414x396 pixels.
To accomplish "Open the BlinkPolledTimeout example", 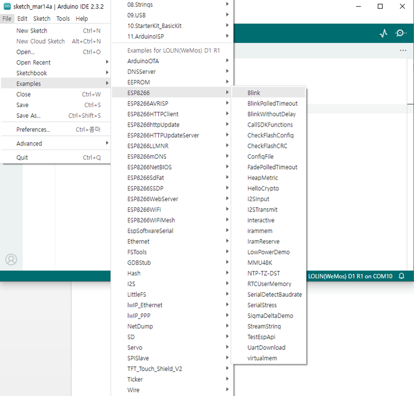I will click(268, 103).
